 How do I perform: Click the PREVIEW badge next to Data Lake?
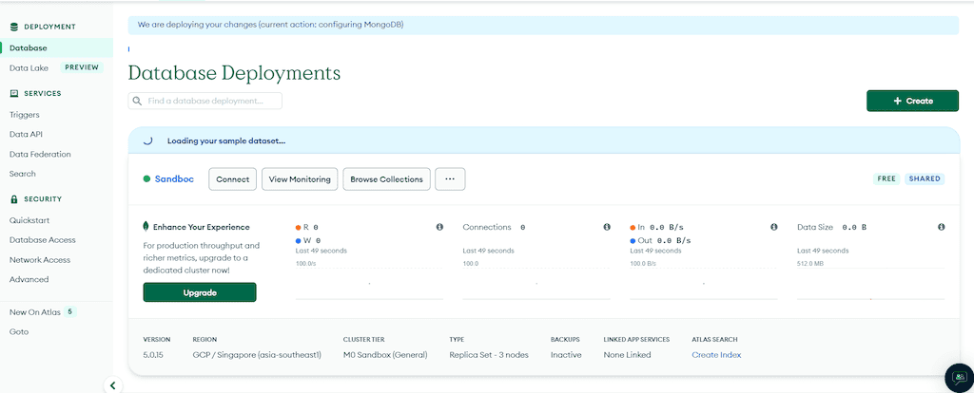[x=82, y=67]
